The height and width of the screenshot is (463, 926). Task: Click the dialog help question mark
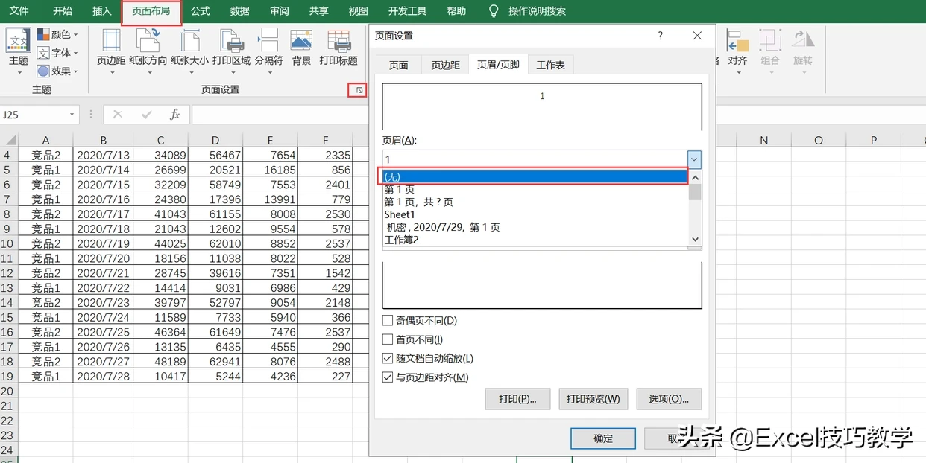coord(661,36)
